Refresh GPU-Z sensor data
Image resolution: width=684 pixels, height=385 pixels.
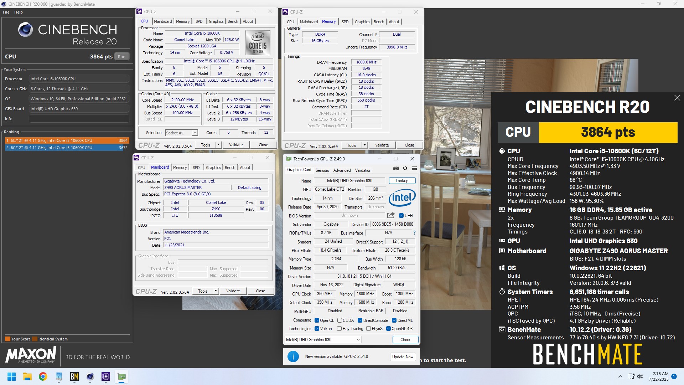[x=405, y=168]
